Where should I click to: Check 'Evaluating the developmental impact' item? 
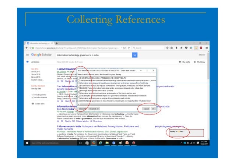[x=78, y=96]
